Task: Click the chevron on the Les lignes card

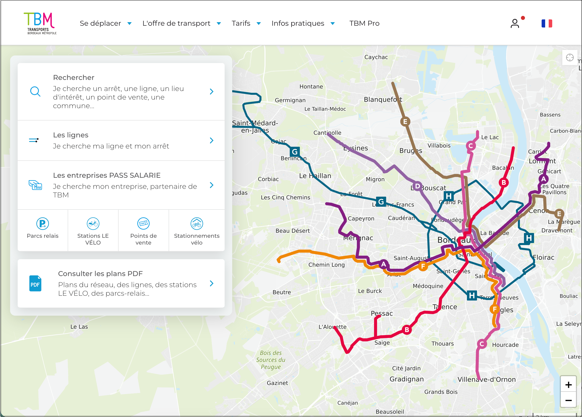Action: click(x=211, y=140)
